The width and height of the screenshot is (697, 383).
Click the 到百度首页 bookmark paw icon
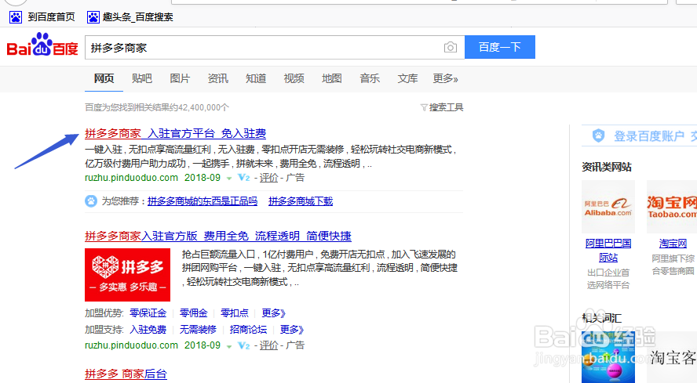click(16, 17)
